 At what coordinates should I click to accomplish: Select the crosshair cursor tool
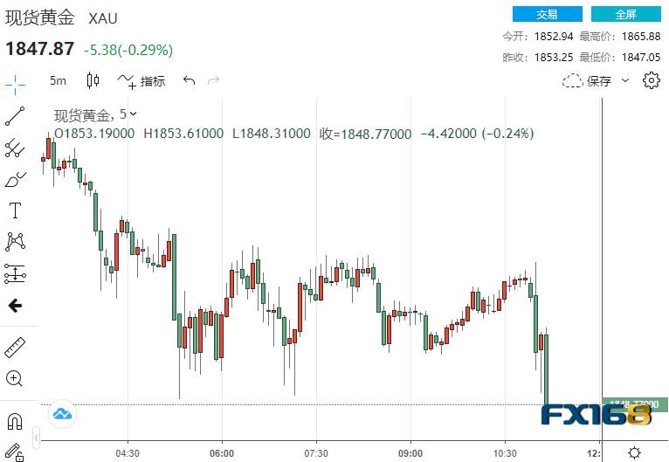coord(15,84)
